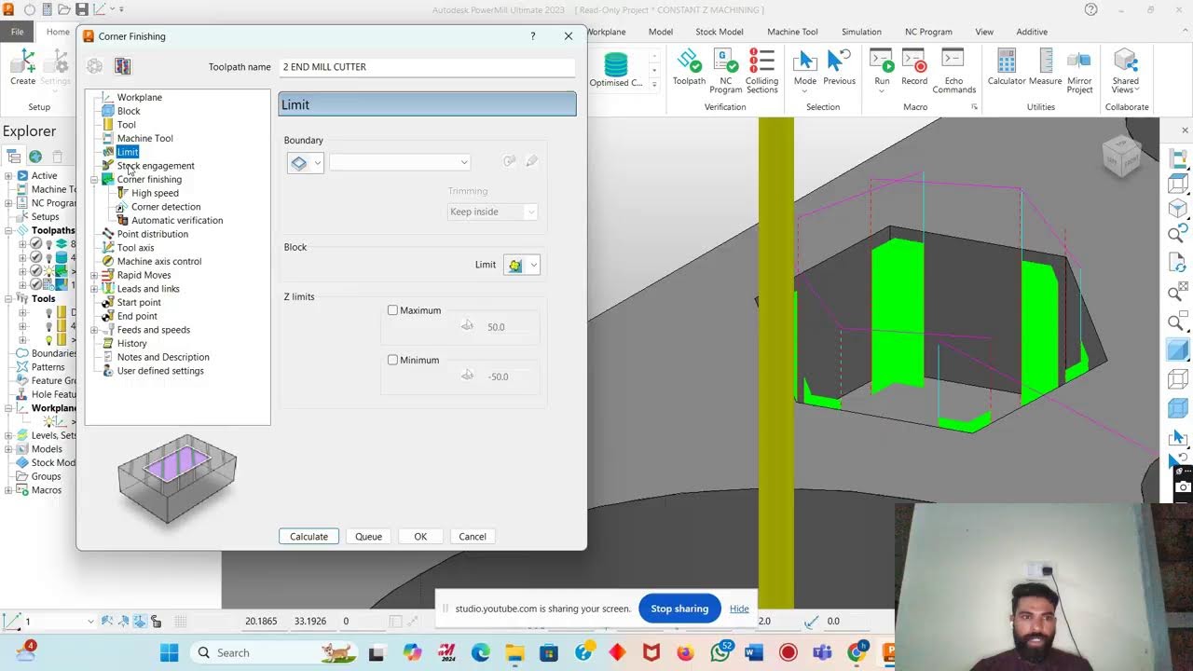Edit the Toolpath name field
1193x671 pixels.
point(427,67)
